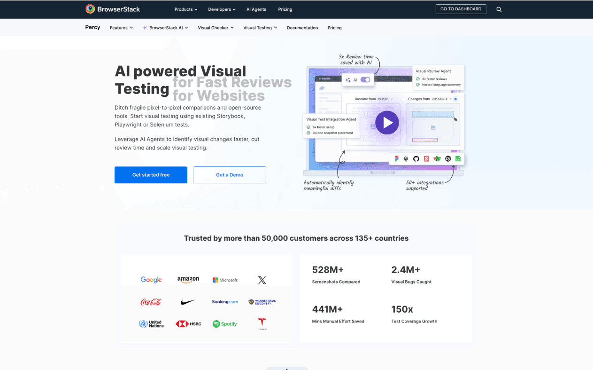Click the Percy product name link
Screen dimensions: 593x370
tap(92, 27)
